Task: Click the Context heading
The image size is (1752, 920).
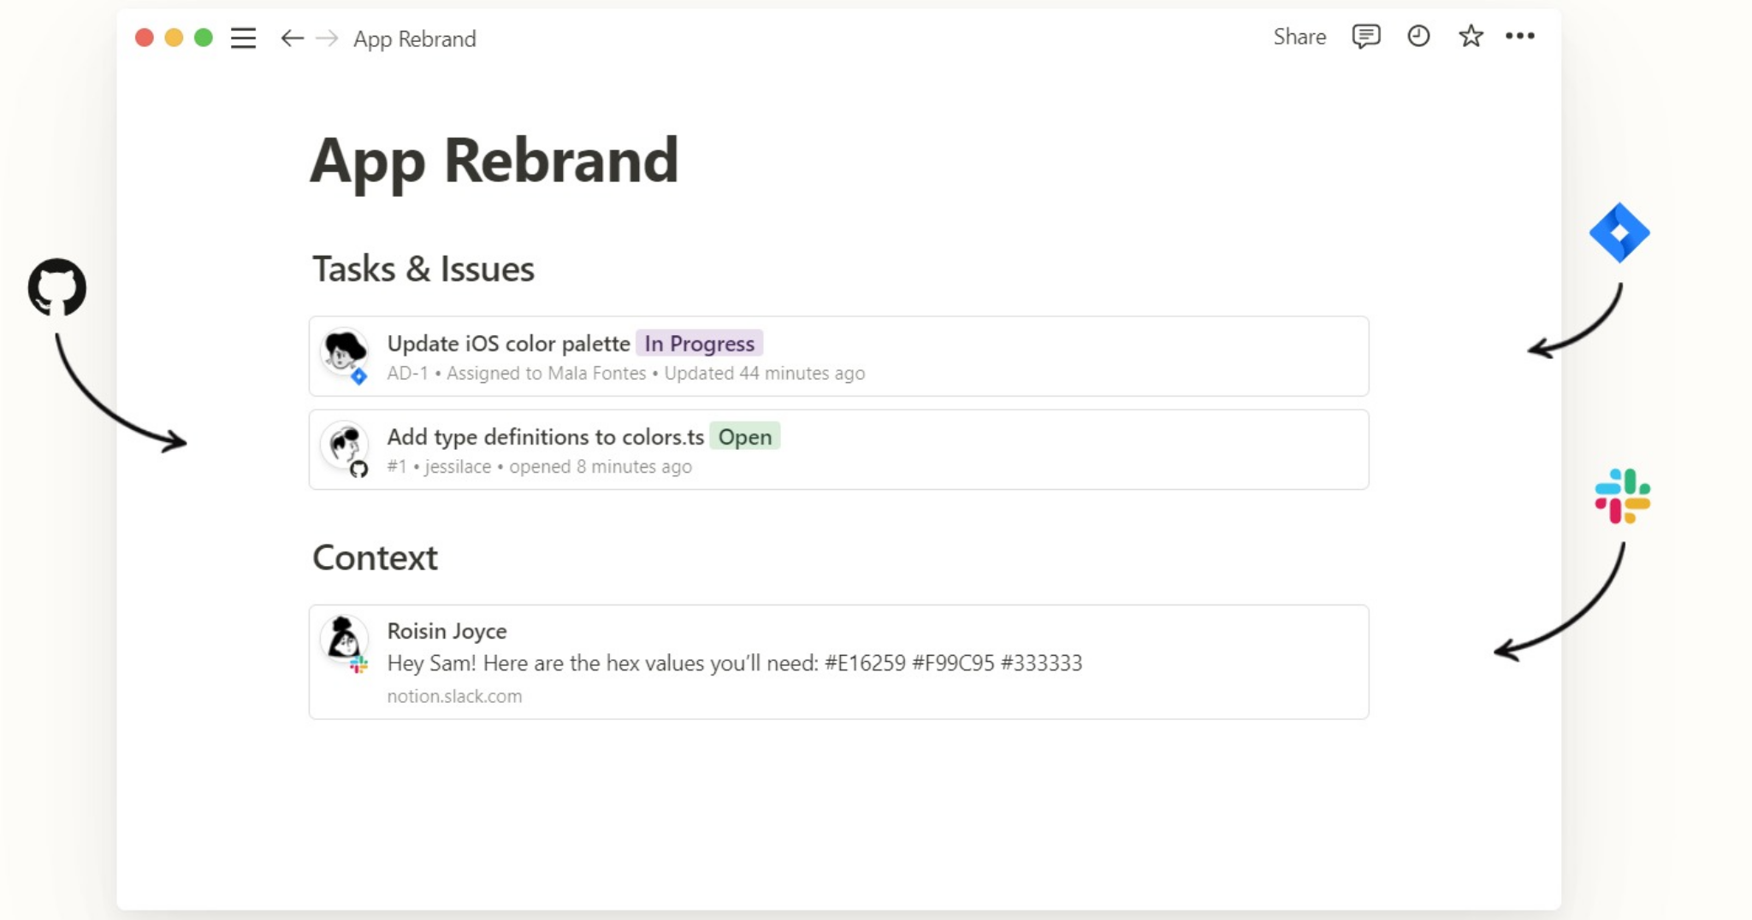Action: (x=375, y=558)
